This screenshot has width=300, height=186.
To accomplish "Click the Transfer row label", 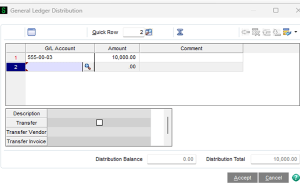I will pyautogui.click(x=26, y=123).
